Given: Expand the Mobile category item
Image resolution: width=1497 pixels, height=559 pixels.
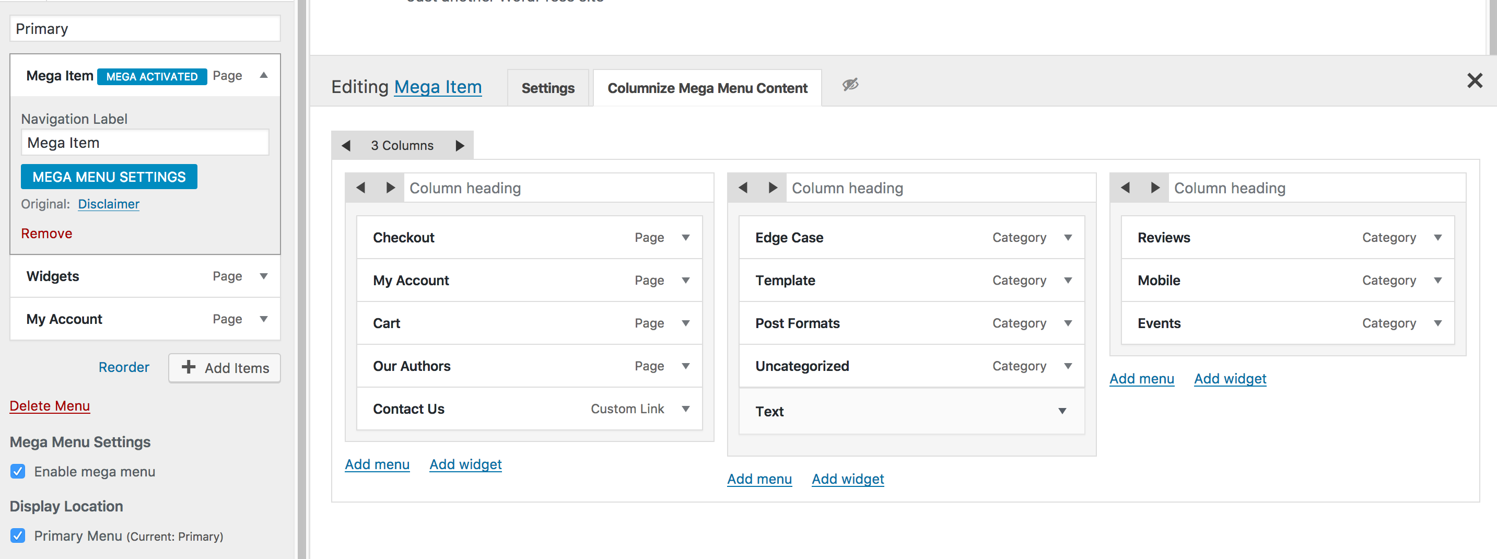Looking at the screenshot, I should pos(1438,281).
